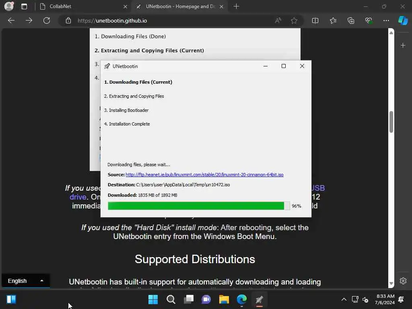
Task: Activate the Read aloud icon
Action: pos(278,21)
